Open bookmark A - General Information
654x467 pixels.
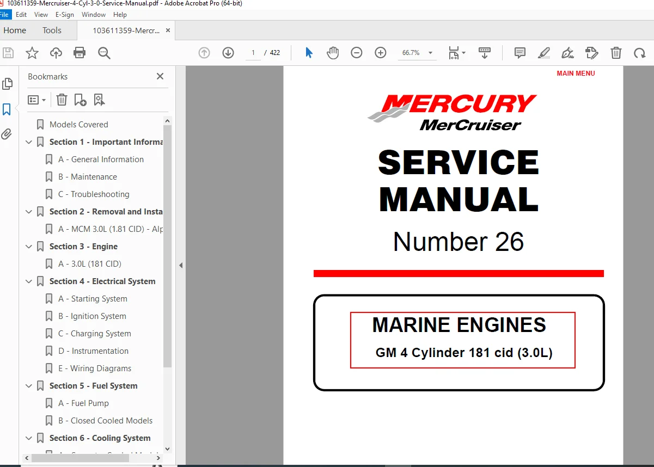[x=101, y=159]
